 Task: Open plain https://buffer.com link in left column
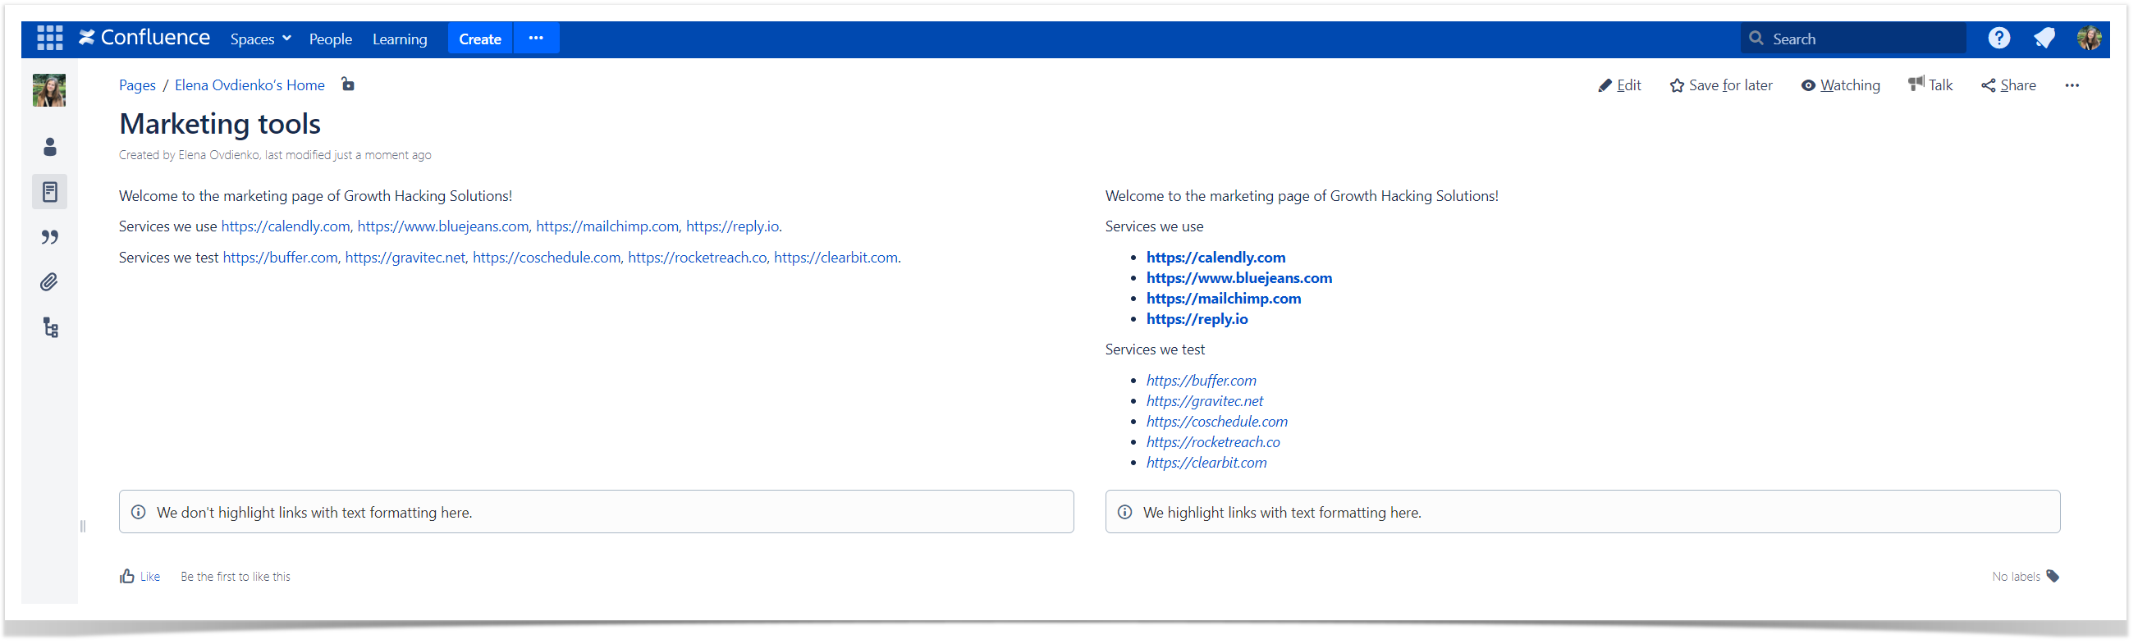point(280,258)
